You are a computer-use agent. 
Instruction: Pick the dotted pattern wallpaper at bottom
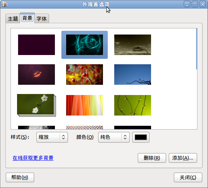click(x=85, y=127)
